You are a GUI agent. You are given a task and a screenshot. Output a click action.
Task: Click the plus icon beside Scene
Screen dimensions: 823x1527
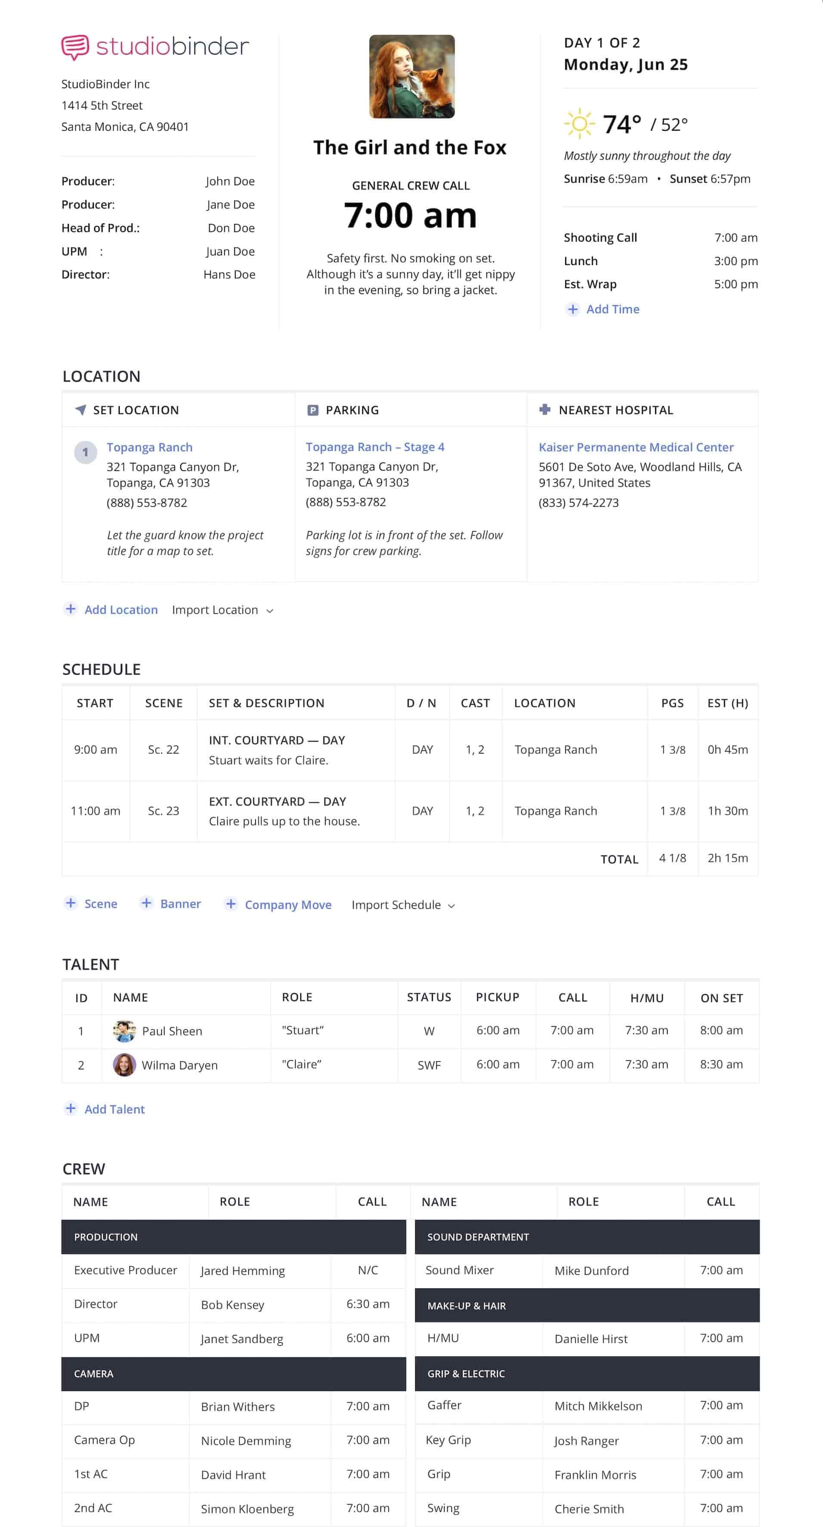point(71,903)
